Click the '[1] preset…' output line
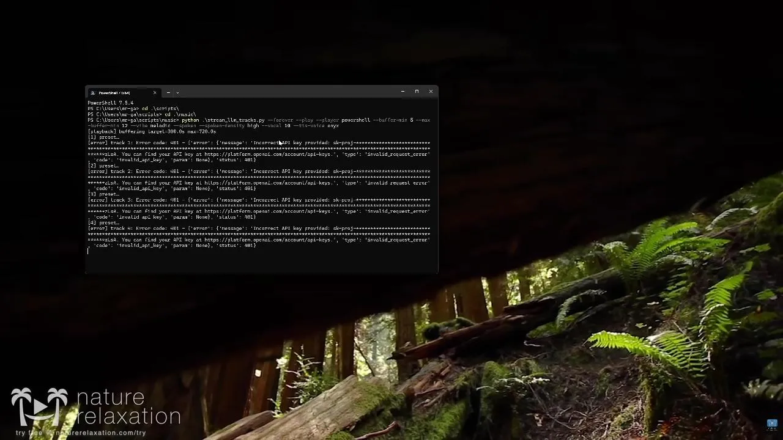783x440 pixels. pyautogui.click(x=103, y=137)
